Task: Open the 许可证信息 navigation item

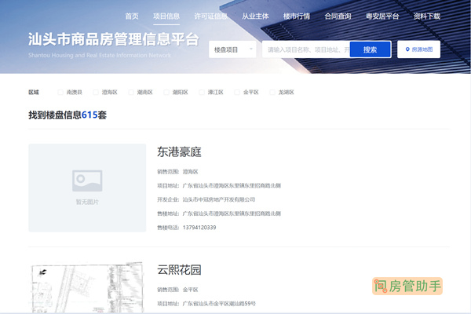Action: coord(210,16)
